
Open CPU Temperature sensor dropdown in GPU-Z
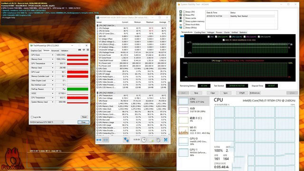pyautogui.click(x=52, y=97)
